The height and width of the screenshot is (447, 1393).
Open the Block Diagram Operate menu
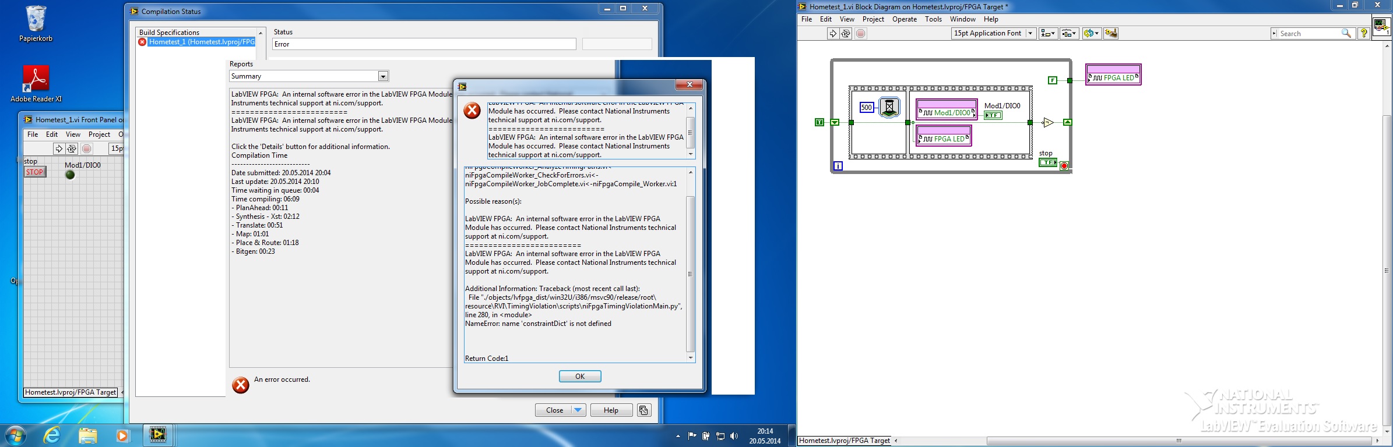click(x=905, y=19)
